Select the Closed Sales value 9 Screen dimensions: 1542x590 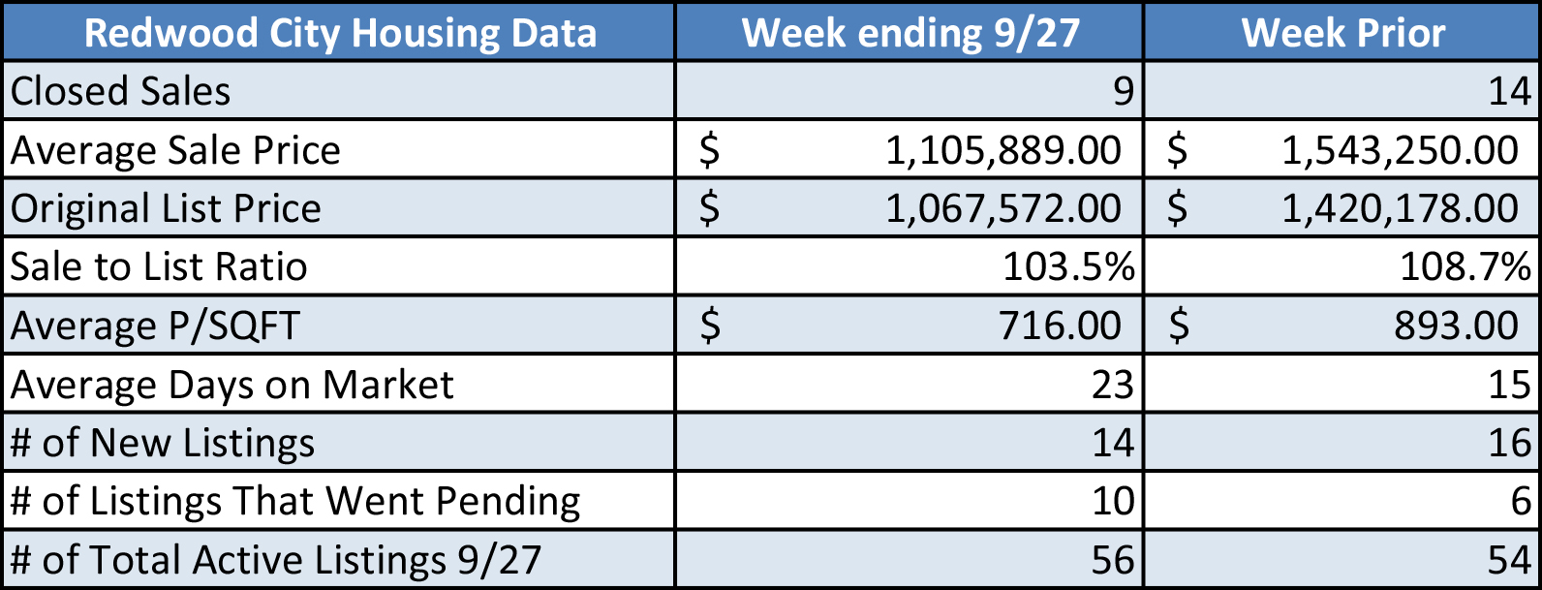click(x=910, y=91)
